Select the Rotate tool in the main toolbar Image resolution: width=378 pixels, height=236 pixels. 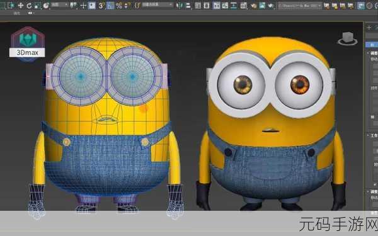point(29,6)
